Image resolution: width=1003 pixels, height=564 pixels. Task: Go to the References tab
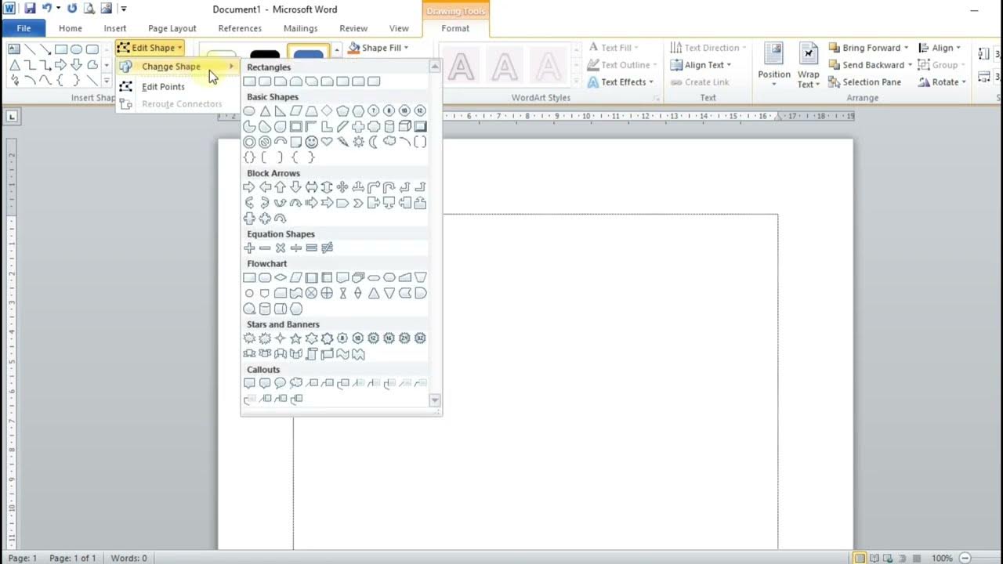click(240, 28)
